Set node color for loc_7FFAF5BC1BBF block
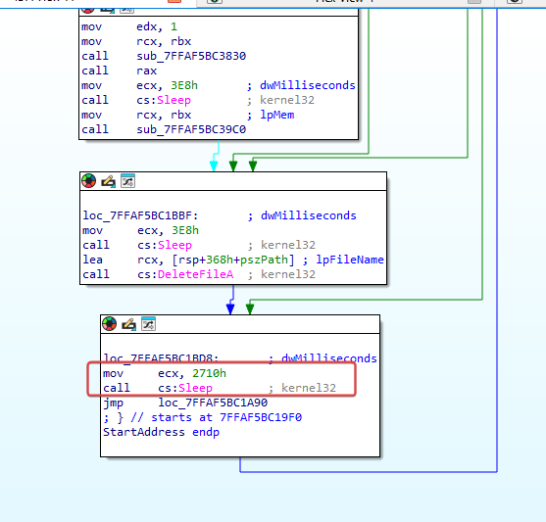This screenshot has height=522, width=546. pyautogui.click(x=89, y=181)
